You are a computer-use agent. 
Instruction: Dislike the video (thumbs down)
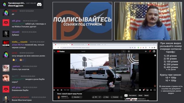point(100,97)
